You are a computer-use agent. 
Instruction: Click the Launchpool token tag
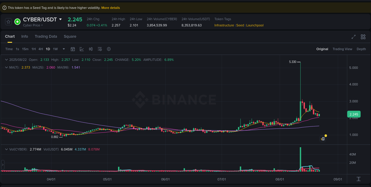point(255,25)
